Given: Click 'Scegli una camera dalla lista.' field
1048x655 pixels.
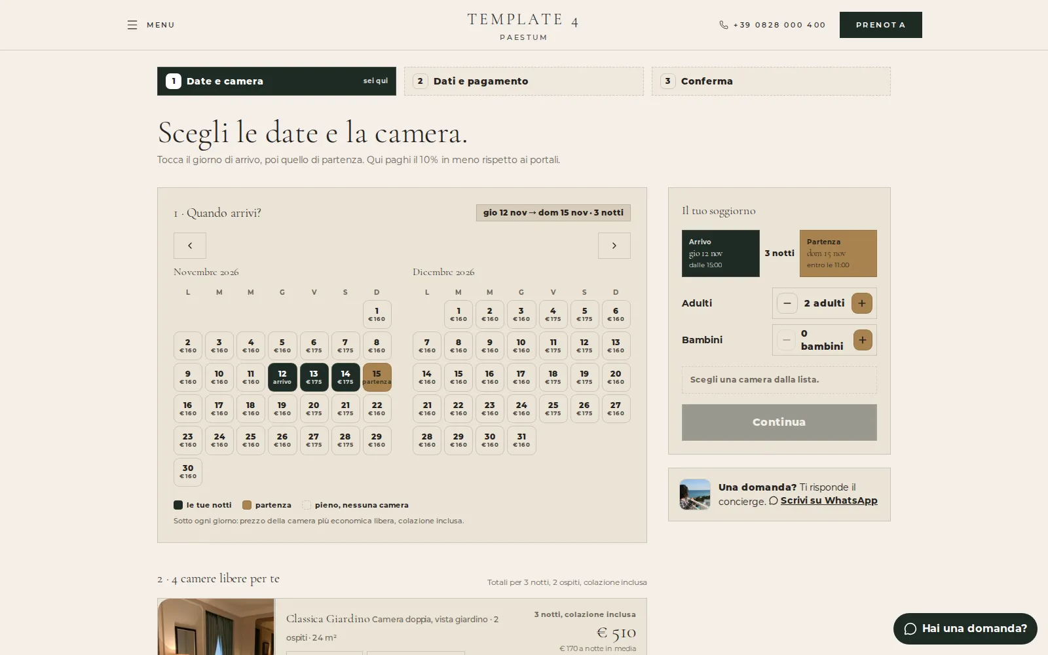Looking at the screenshot, I should 779,380.
